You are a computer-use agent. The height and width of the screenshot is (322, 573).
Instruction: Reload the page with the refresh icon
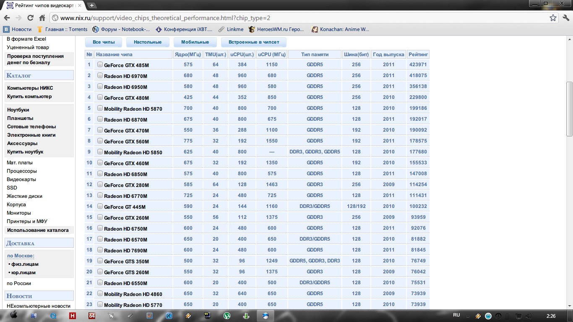(x=30, y=18)
